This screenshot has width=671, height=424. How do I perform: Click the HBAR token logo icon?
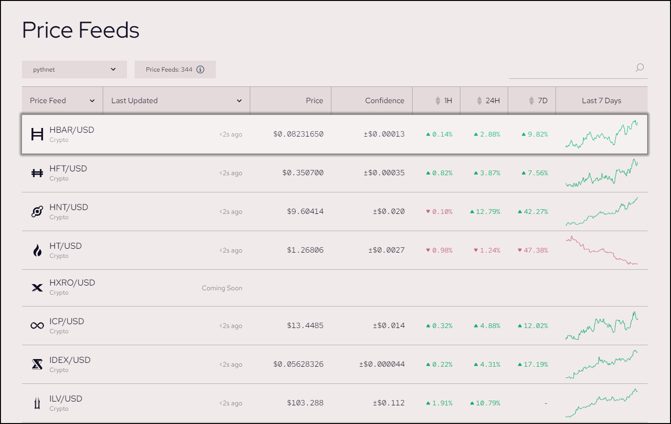tap(37, 134)
